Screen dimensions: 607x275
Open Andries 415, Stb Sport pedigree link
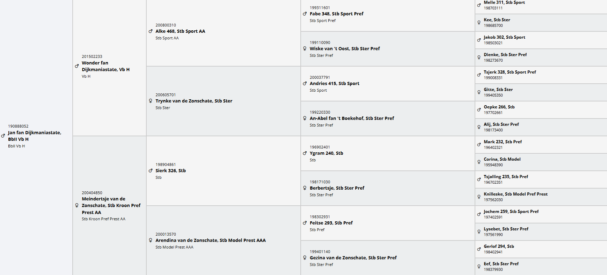point(334,84)
